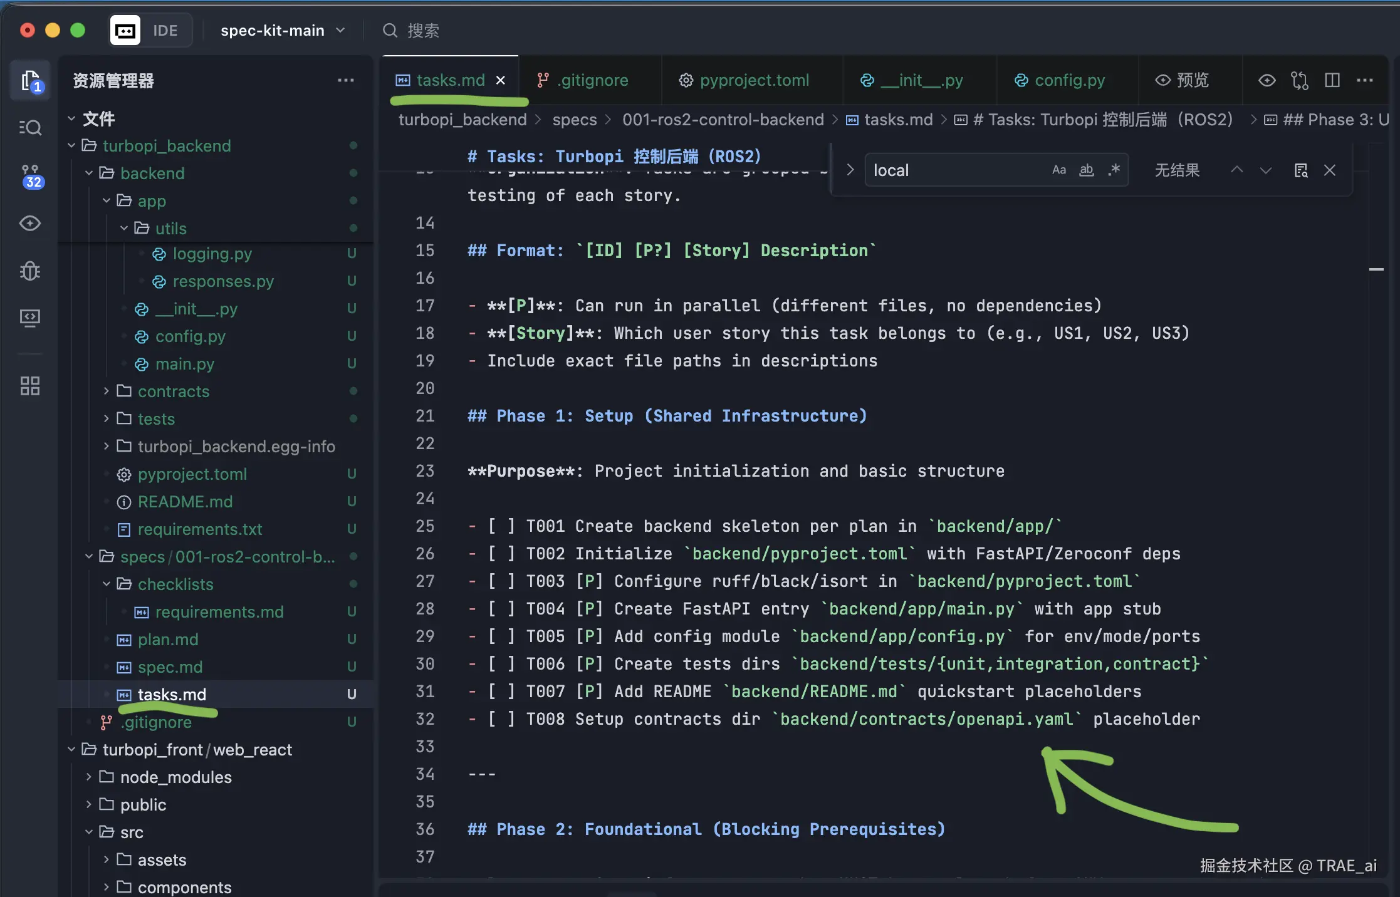Toggle Match Whole Word option
Image resolution: width=1400 pixels, height=897 pixels.
pos(1087,170)
